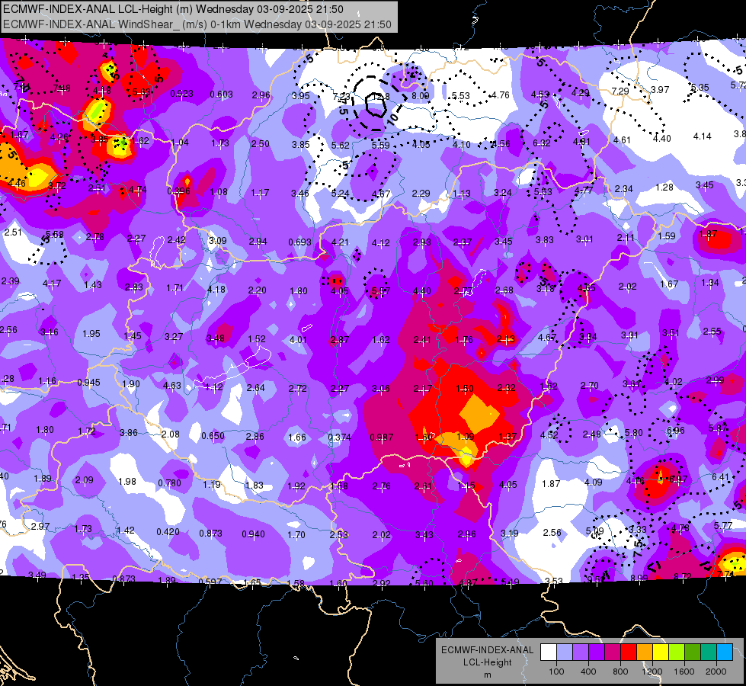This screenshot has height=686, width=746.
Task: Click the 'ECMWF-INDEX-ANAL' label inside the legend
Action: tap(487, 650)
